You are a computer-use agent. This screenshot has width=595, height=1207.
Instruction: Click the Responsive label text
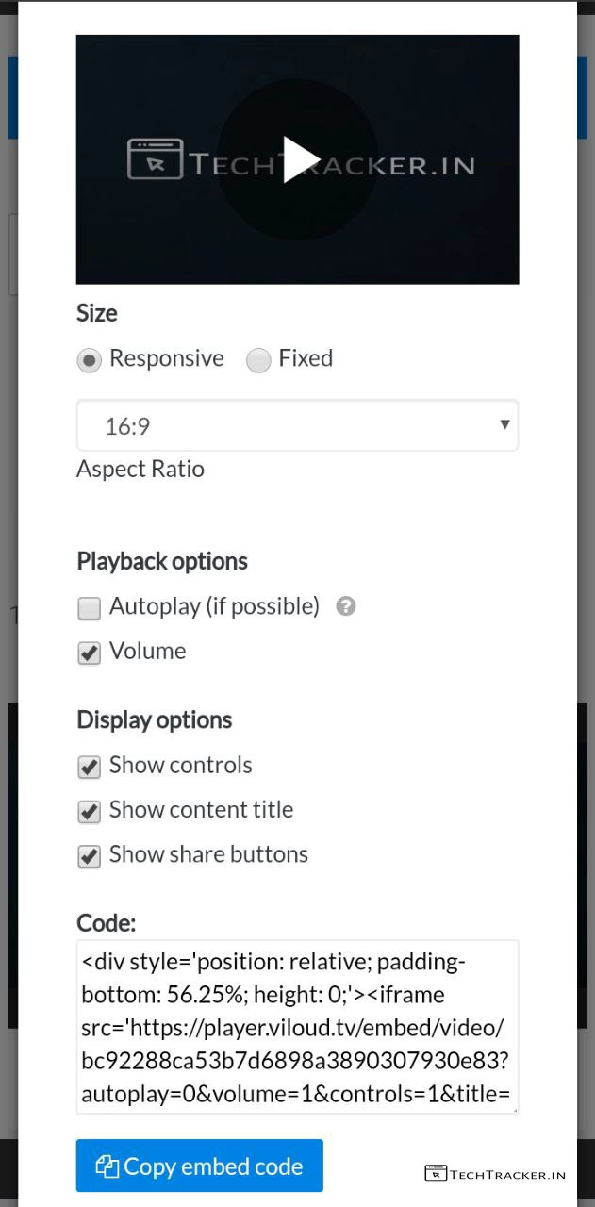(167, 358)
